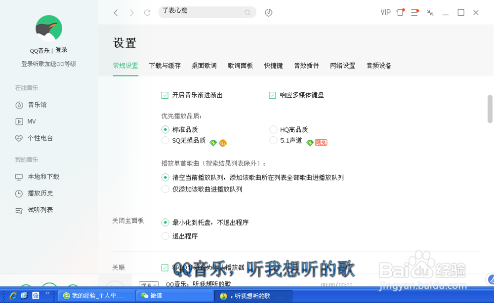Select 退出程序 radio button

coord(165,236)
